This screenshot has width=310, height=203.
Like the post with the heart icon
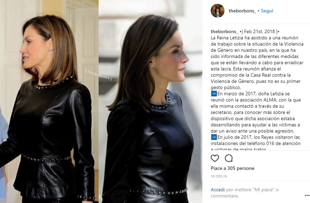(215, 158)
